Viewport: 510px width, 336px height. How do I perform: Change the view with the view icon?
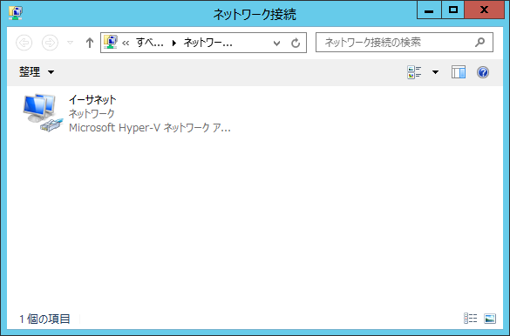(414, 72)
